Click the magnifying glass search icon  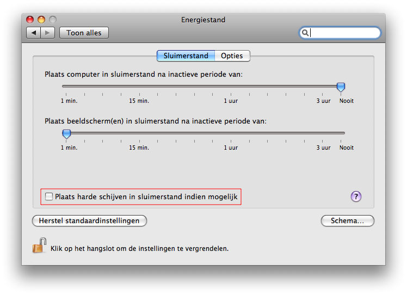click(x=305, y=33)
